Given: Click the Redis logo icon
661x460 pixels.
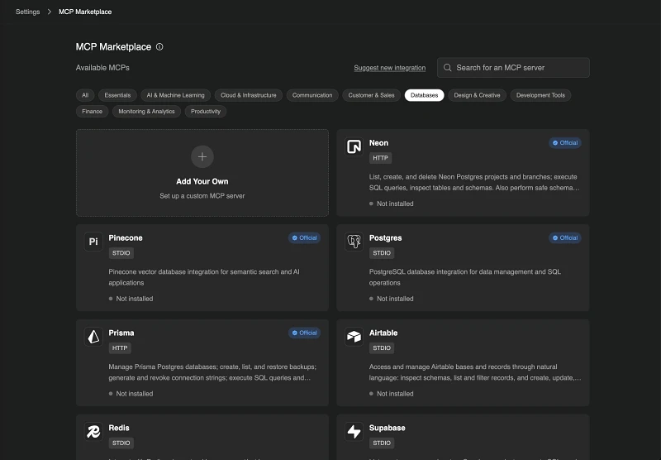Looking at the screenshot, I should [93, 431].
